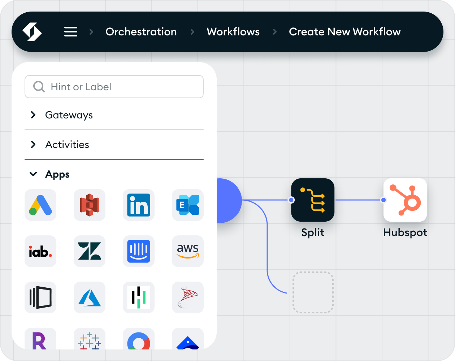The image size is (455, 361).
Task: Click the Apps section label
Action: point(57,174)
